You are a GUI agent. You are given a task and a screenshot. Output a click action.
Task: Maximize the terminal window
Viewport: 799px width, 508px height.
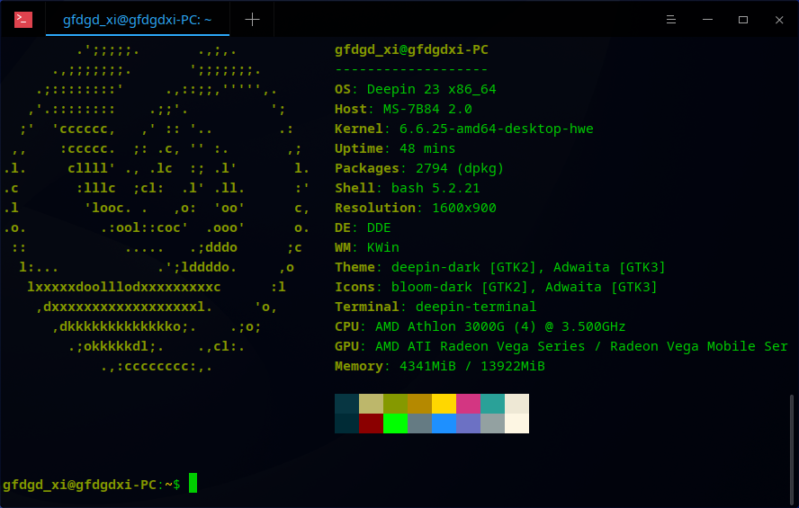click(743, 20)
